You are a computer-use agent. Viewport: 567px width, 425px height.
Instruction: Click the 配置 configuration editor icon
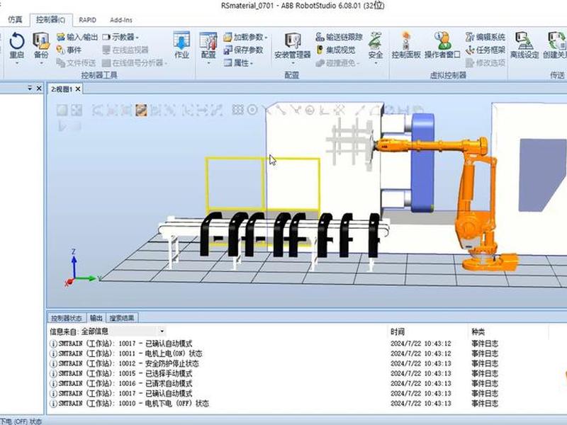[208, 45]
